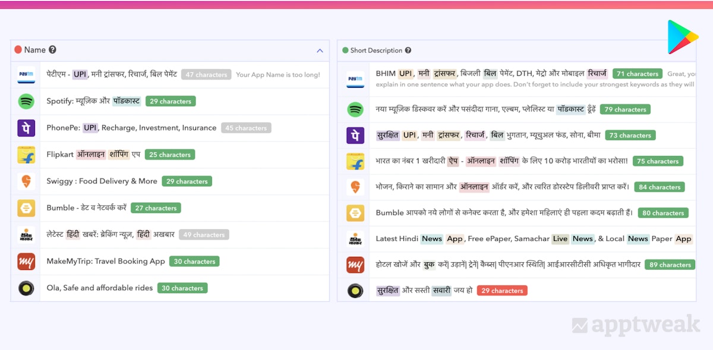Open the help icon beside Short Description
The width and height of the screenshot is (713, 350).
408,50
